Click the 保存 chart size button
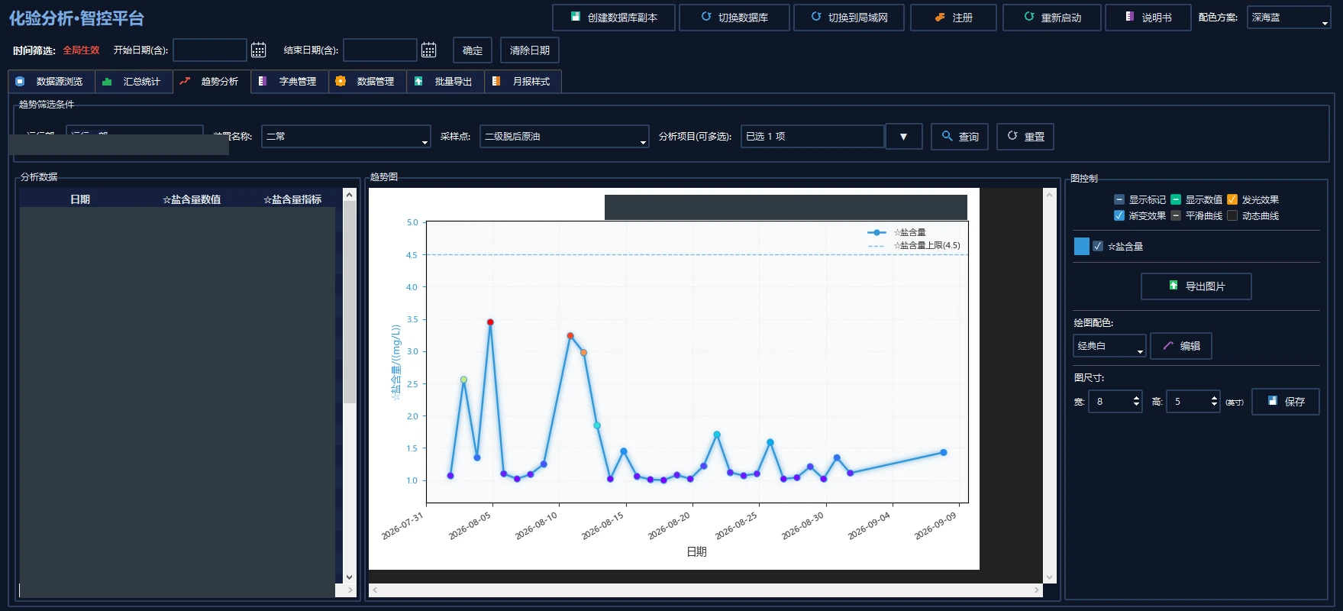The height and width of the screenshot is (611, 1343). point(1286,402)
